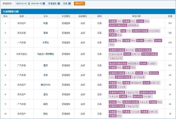Select the 东风本田 brand cell
The width and height of the screenshot is (176, 119).
click(x=21, y=33)
